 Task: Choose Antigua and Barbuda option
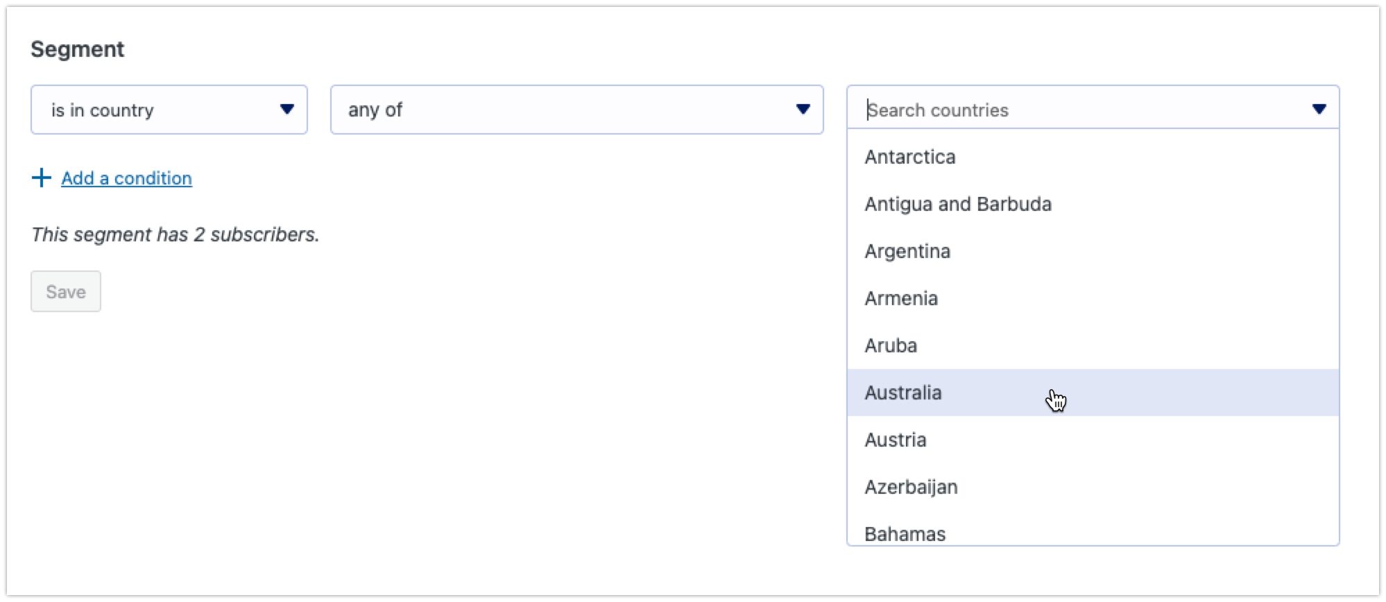[1093, 205]
